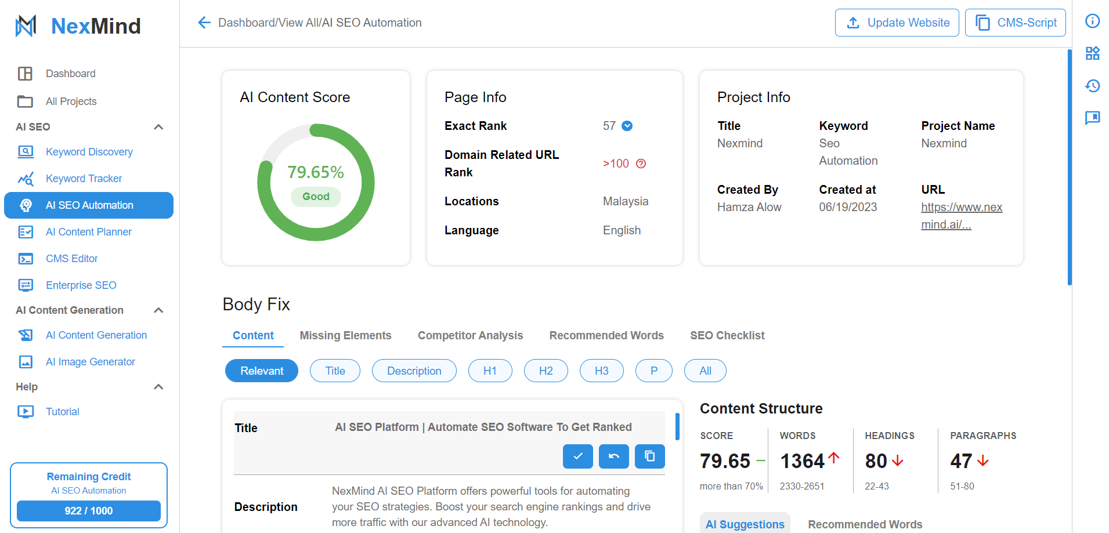The height and width of the screenshot is (533, 1109).
Task: Toggle the Description filter chip
Action: pos(414,371)
